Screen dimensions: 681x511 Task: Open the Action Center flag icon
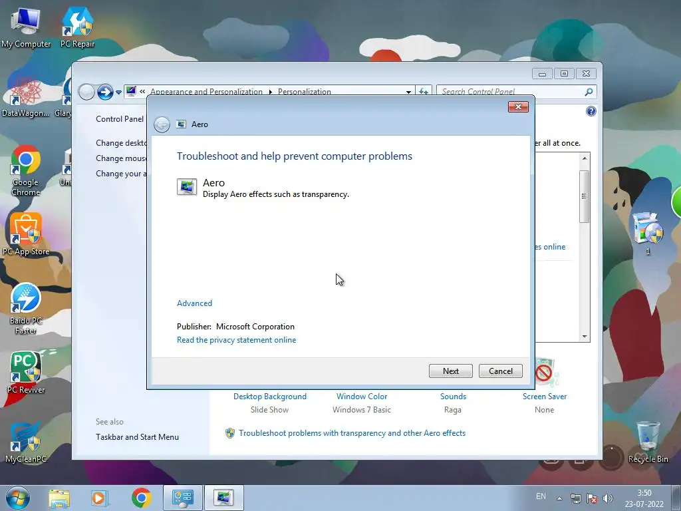coord(591,498)
